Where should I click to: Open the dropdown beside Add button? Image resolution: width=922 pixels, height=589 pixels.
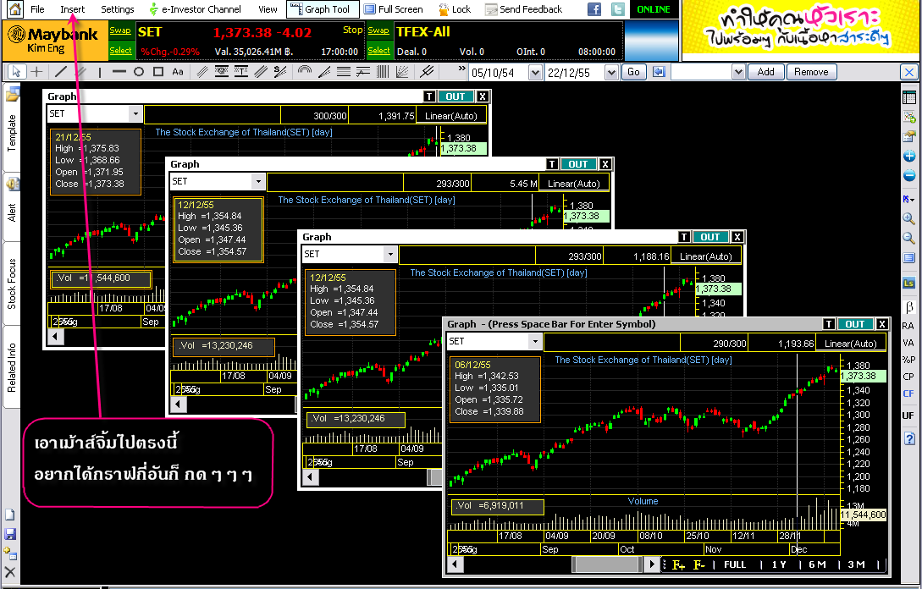pos(738,72)
